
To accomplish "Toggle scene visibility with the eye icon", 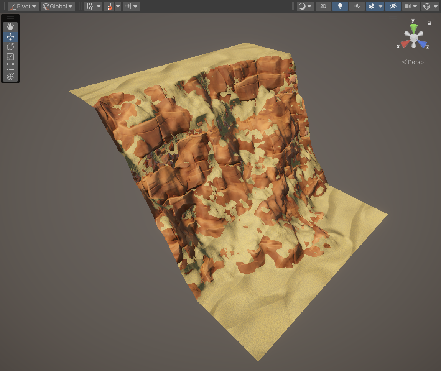I will [392, 6].
